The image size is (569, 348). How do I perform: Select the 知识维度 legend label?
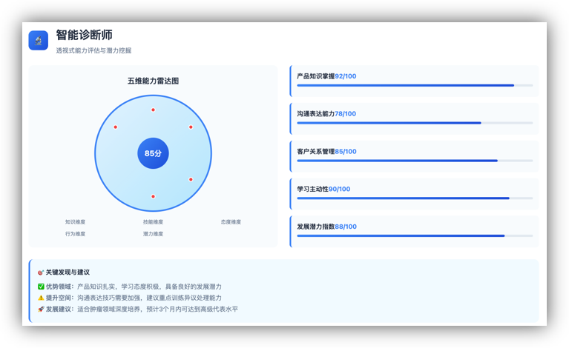(75, 221)
